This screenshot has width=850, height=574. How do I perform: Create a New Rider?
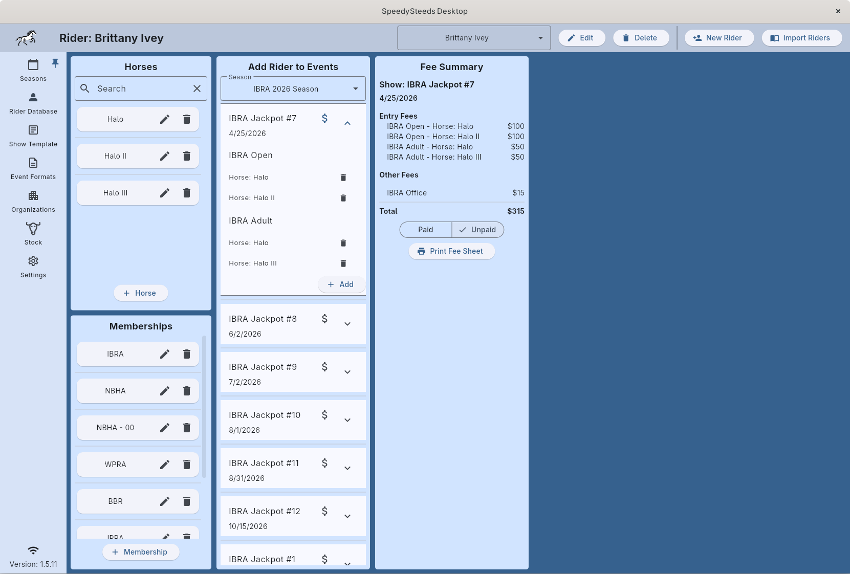click(720, 38)
